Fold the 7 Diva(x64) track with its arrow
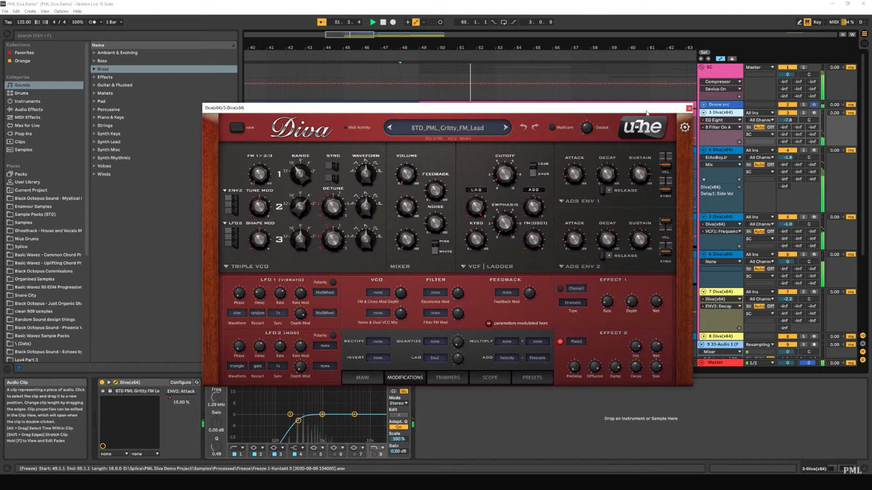This screenshot has height=490, width=872. point(703,292)
